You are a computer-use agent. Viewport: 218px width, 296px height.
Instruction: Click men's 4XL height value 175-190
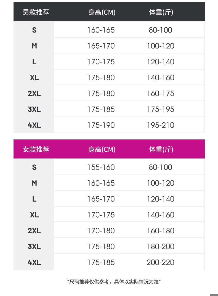[x=101, y=125]
